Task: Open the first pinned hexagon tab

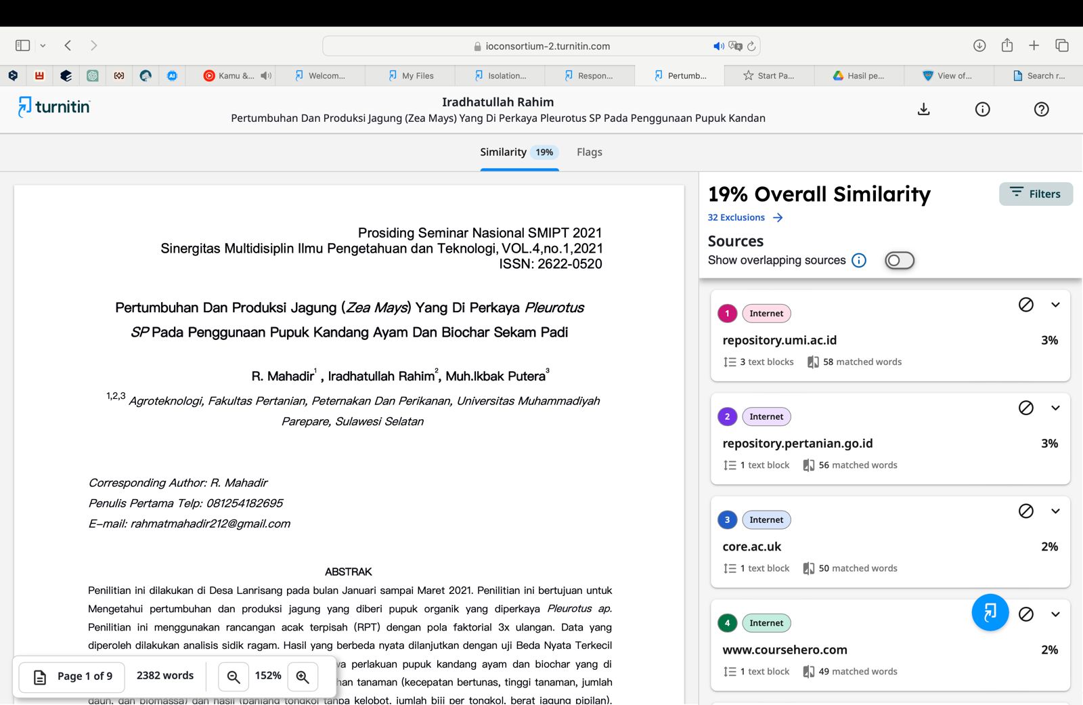Action: (x=13, y=76)
